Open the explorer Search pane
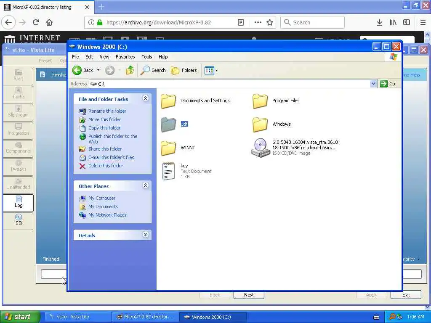431x323 pixels. tap(153, 70)
